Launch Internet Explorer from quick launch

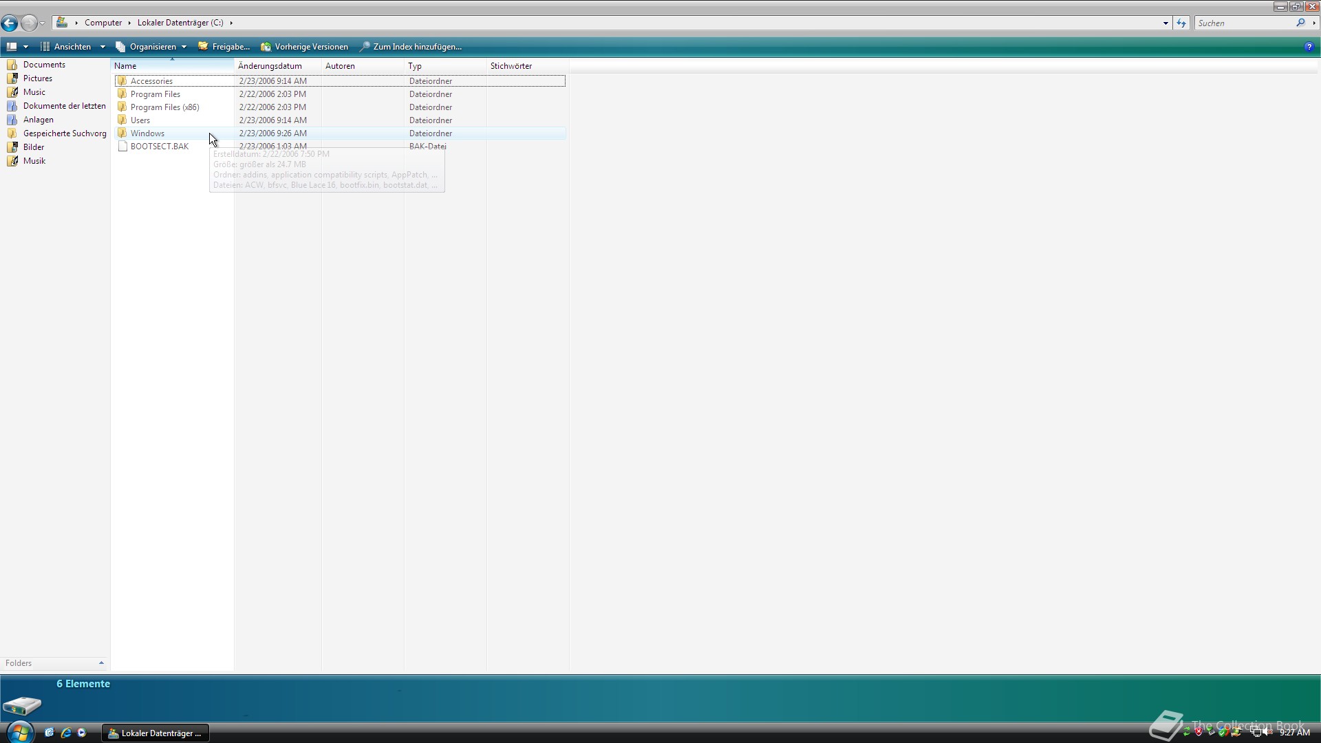[x=66, y=733]
